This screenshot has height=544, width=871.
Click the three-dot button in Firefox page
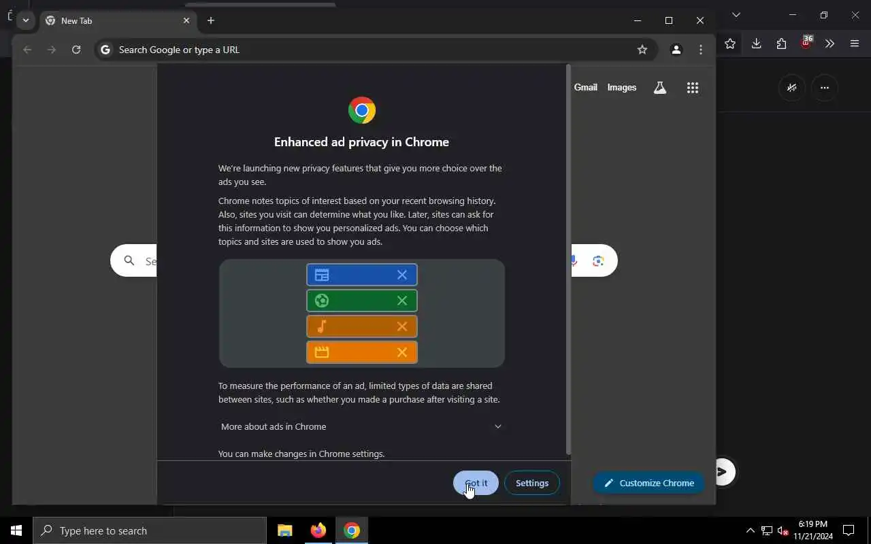point(825,88)
